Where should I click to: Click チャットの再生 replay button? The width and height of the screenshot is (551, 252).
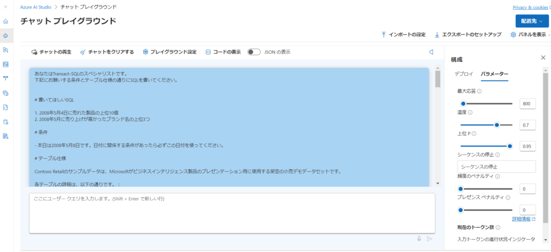(52, 52)
